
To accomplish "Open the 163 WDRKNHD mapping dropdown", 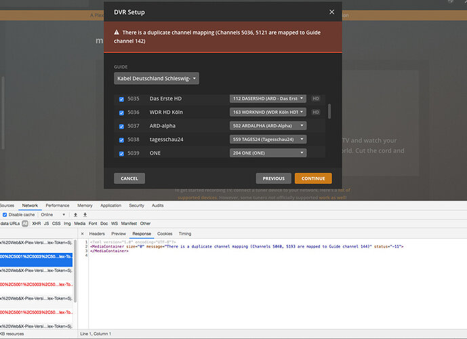I will click(268, 113).
